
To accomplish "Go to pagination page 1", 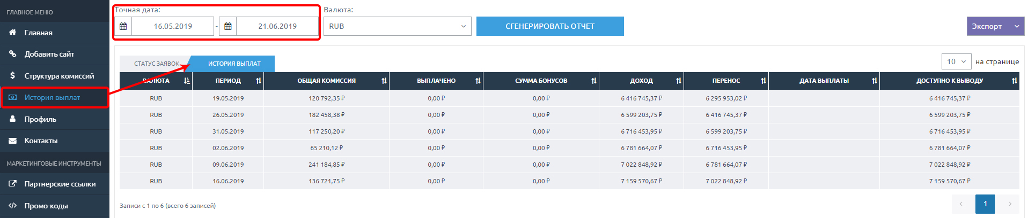I will click(985, 204).
